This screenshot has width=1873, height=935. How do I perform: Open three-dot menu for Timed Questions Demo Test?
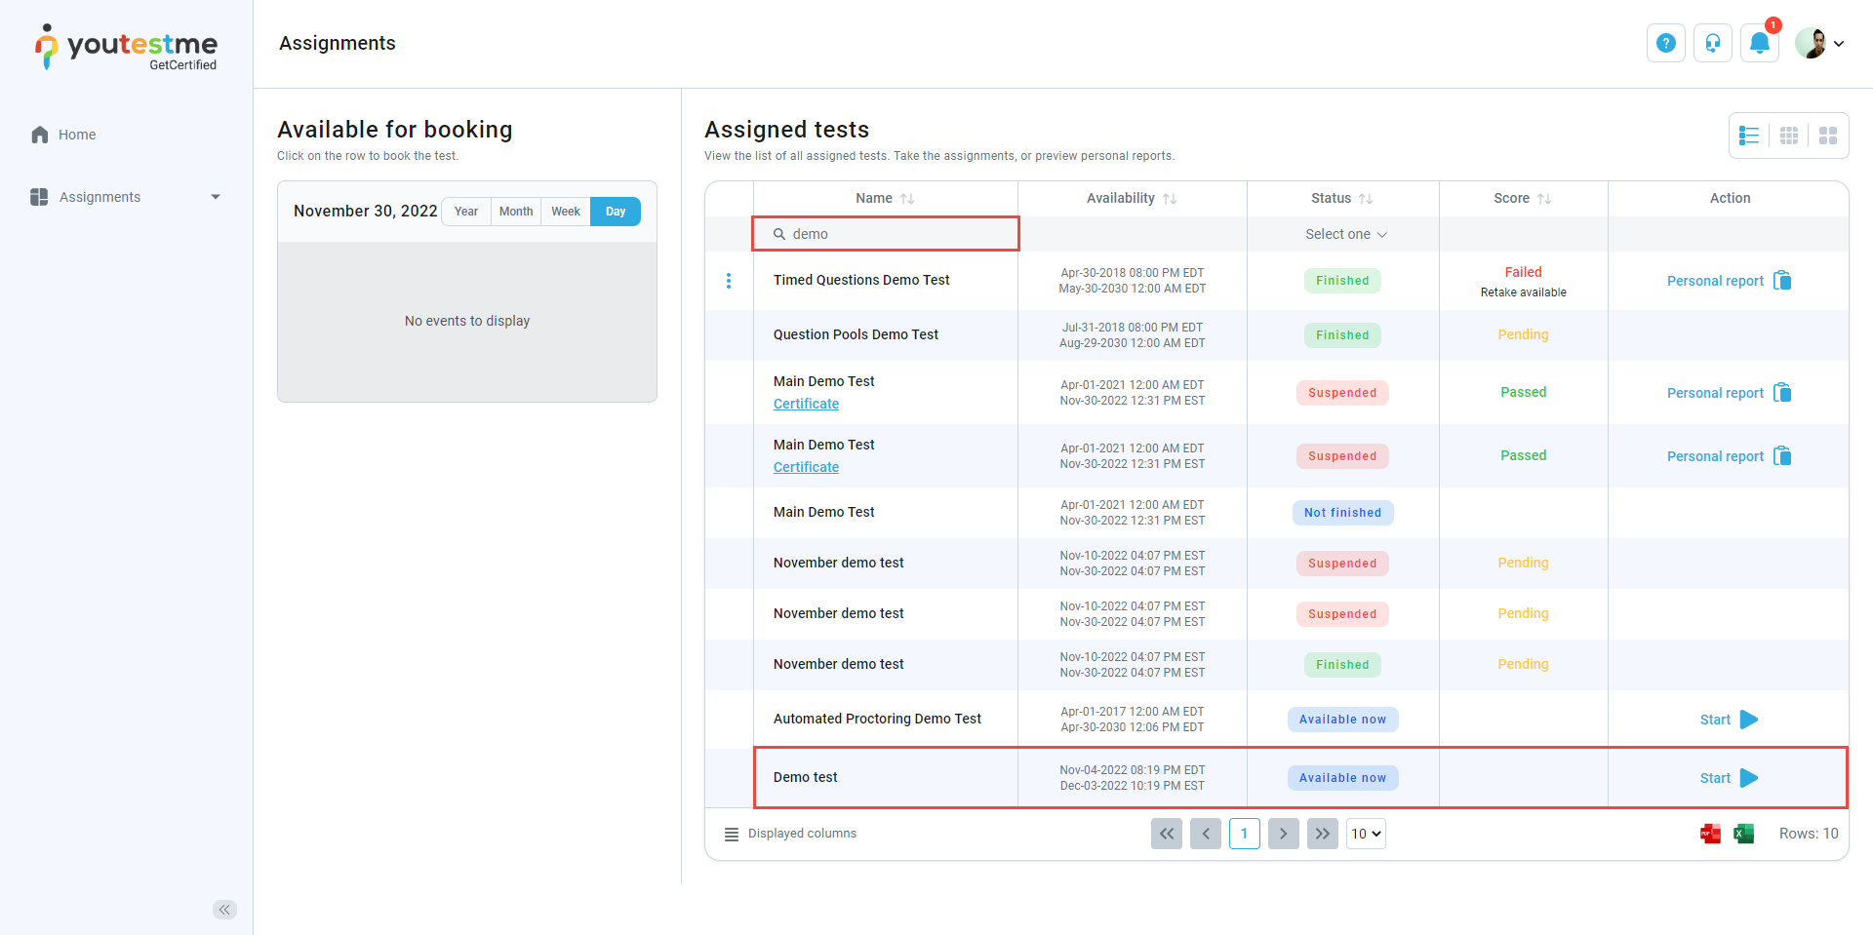[729, 281]
